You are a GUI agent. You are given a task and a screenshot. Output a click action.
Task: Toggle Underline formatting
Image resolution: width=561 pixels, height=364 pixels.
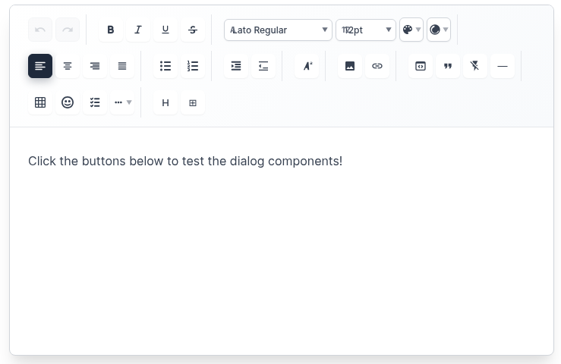165,30
